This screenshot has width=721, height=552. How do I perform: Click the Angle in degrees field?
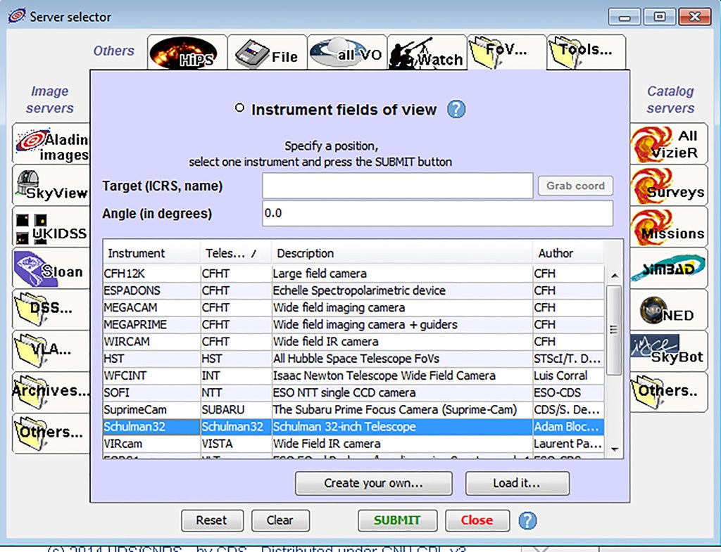437,213
